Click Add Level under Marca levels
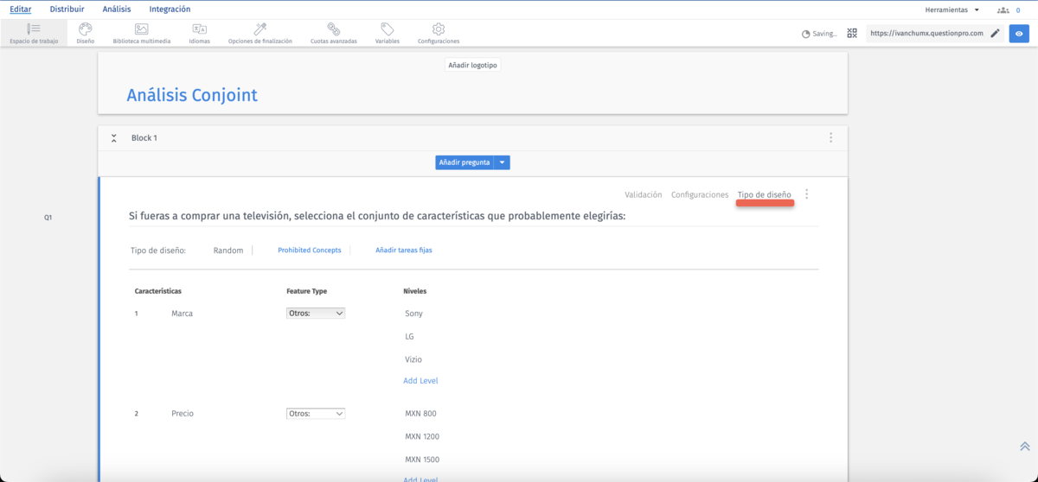This screenshot has height=482, width=1038. [x=420, y=381]
